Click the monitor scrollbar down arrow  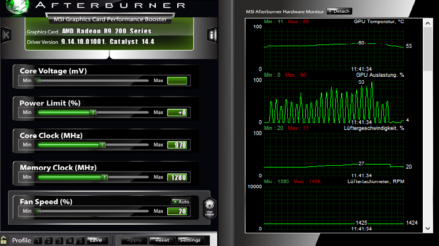427,229
